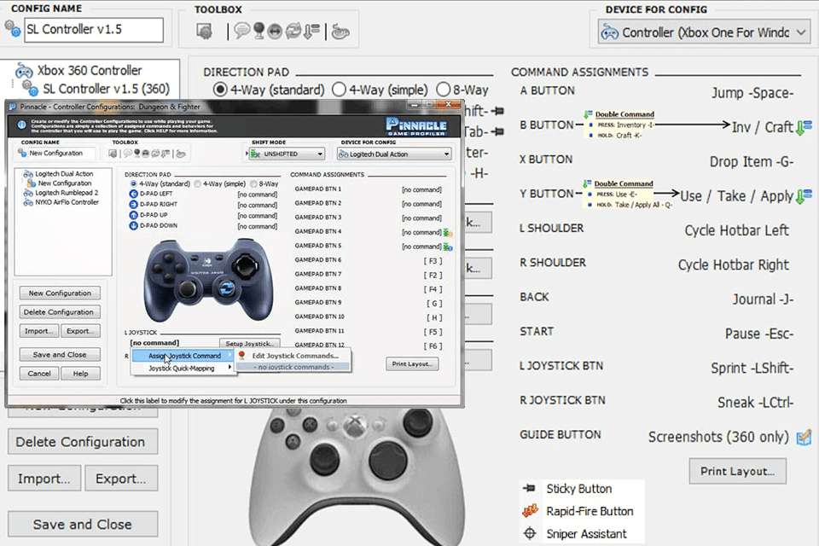Click the sticky pin icon beside the Tab- row
The height and width of the screenshot is (546, 819).
tap(497, 131)
